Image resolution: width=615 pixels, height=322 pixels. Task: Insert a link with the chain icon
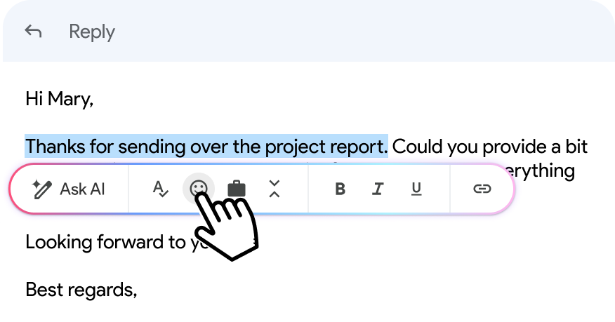click(482, 189)
